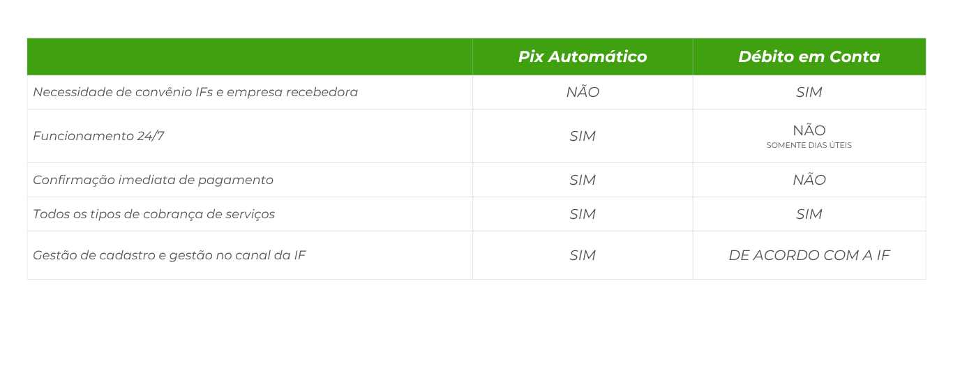The height and width of the screenshot is (380, 953).
Task: Select "Gestão de cadastro e gestão no canal" label
Action: click(x=169, y=255)
